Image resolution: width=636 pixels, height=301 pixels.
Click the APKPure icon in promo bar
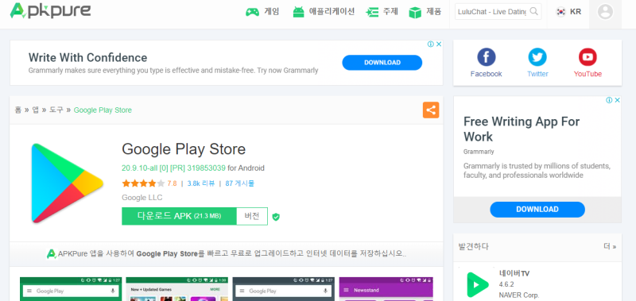(51, 254)
